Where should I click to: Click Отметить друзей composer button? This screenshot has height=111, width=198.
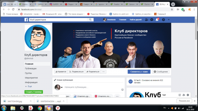(82, 96)
